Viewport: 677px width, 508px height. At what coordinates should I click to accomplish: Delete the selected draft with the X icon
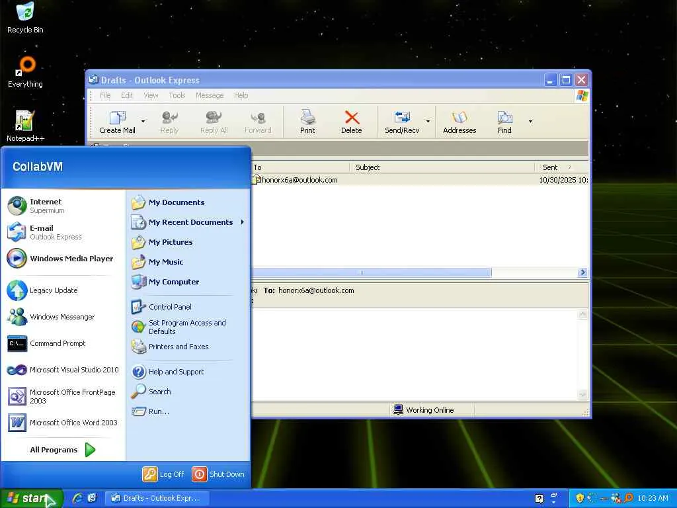tap(352, 122)
